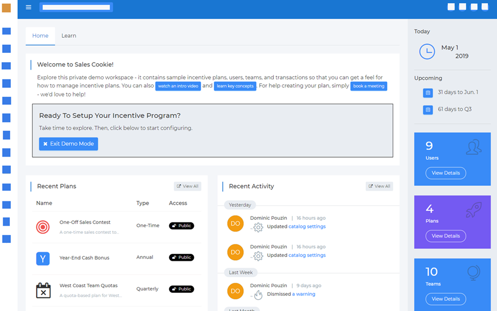Open View All in Recent Activity
497x311 pixels.
(379, 186)
